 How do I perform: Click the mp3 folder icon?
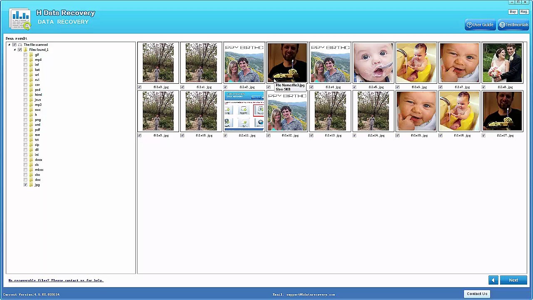31,105
